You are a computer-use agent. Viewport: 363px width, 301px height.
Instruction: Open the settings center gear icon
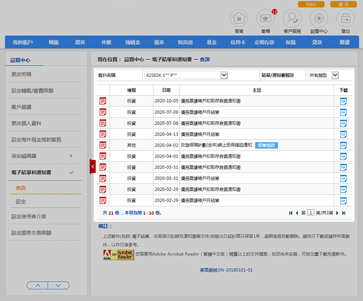(319, 19)
